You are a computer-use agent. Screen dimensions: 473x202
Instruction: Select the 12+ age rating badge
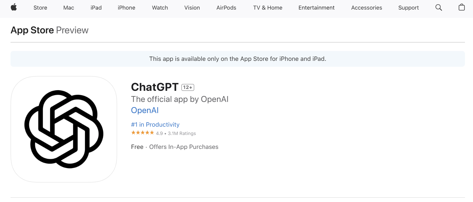point(188,87)
